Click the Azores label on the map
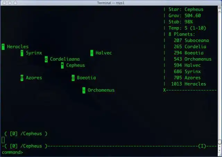The image size is (222, 157). click(x=34, y=78)
